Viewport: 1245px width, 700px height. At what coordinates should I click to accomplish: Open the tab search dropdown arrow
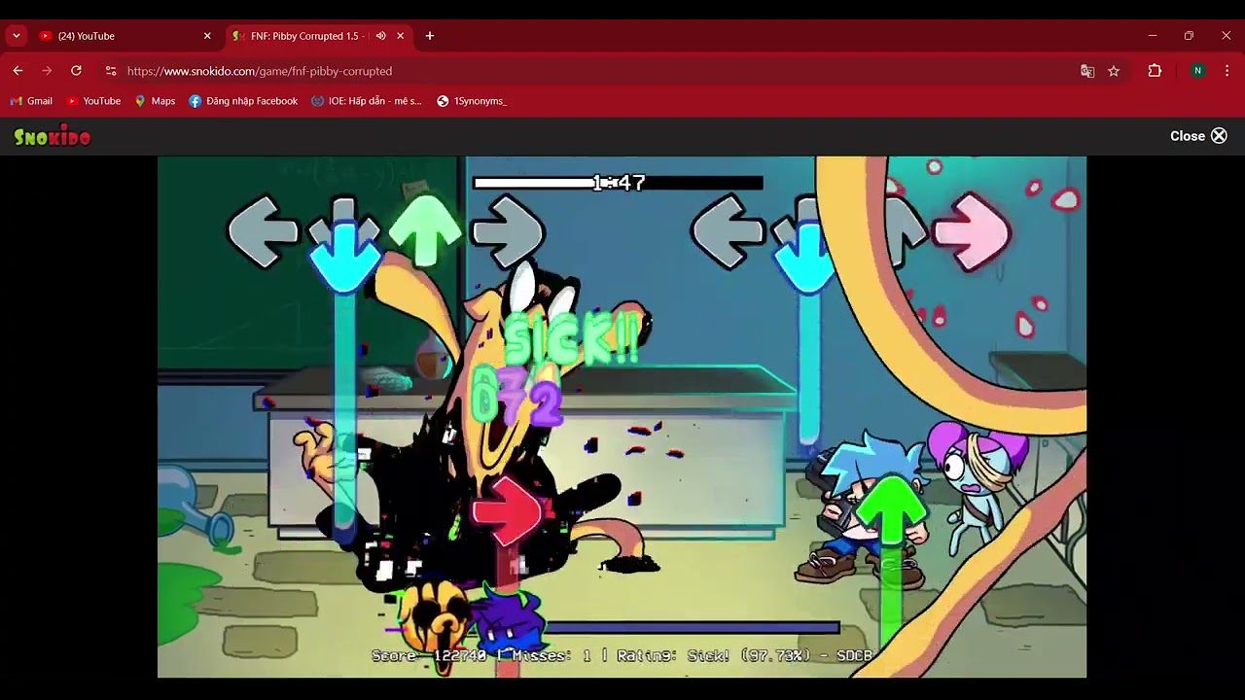pos(16,36)
